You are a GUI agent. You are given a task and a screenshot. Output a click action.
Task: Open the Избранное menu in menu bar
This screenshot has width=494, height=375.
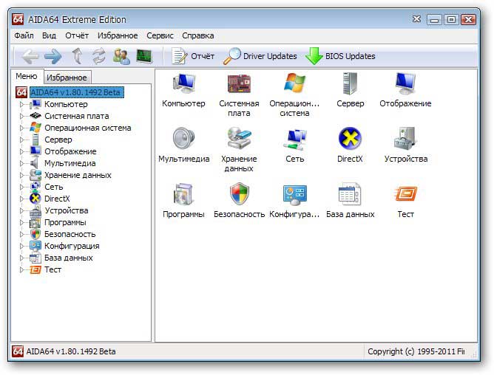coord(118,35)
